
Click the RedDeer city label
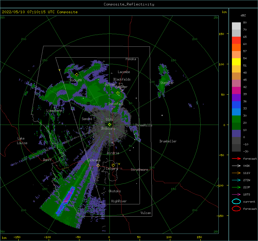tap(122, 87)
